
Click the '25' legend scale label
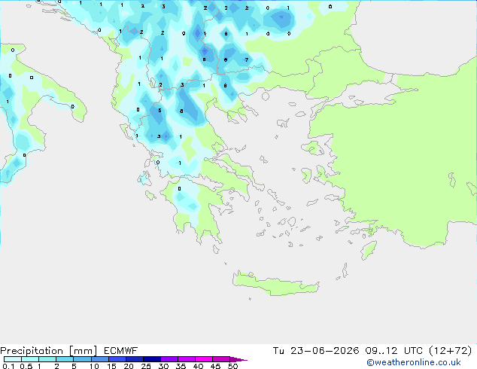point(146,366)
